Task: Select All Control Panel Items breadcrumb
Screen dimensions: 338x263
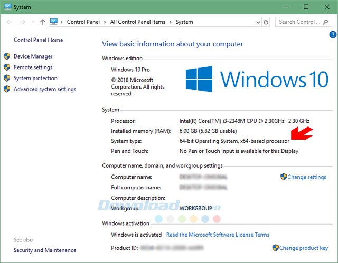Action: tap(137, 22)
